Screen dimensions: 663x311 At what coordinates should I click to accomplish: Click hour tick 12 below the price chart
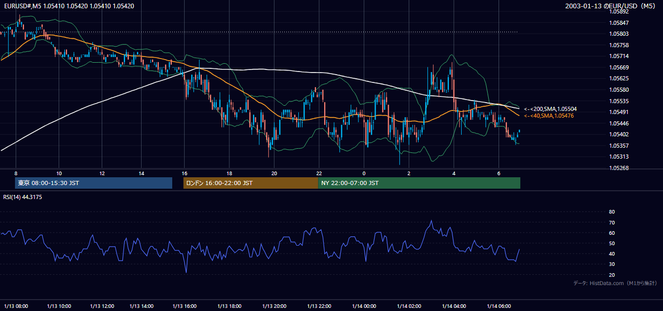click(102, 173)
